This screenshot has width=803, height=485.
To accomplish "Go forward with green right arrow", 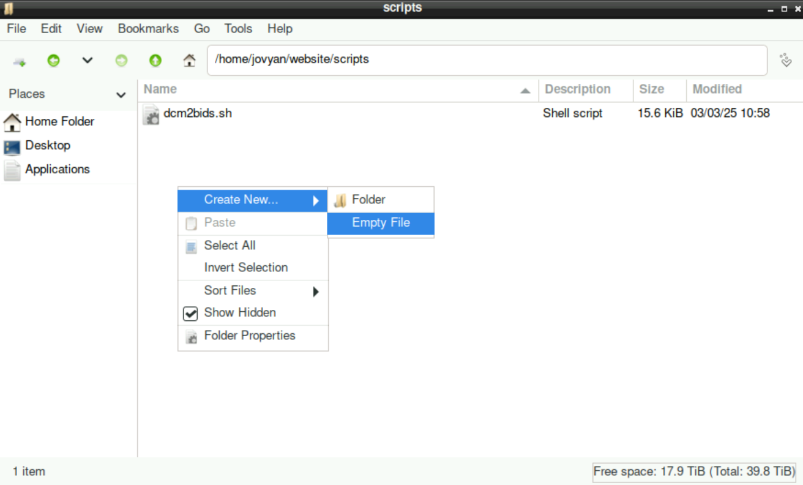I will 121,61.
